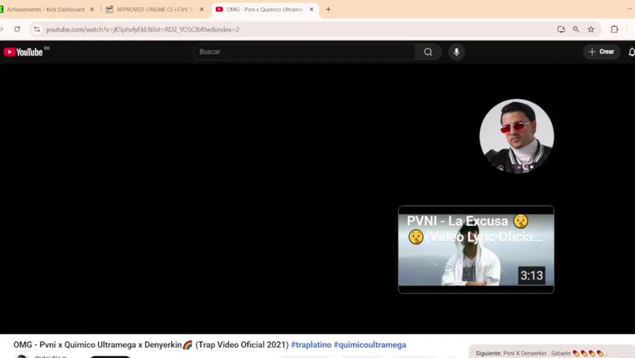Click the Crear button
The image size is (635, 358).
tap(601, 52)
